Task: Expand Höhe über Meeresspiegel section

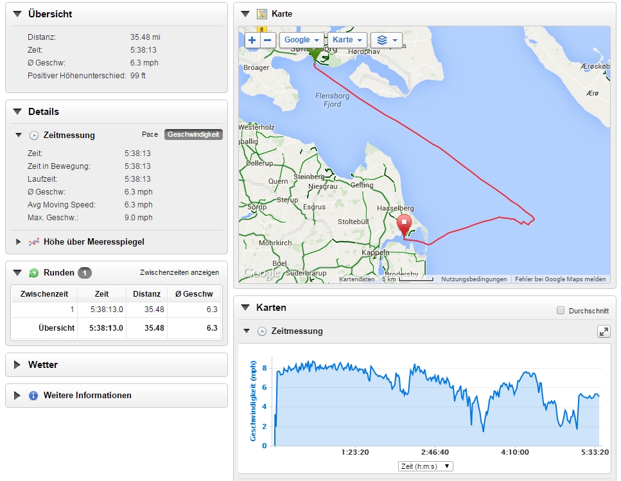Action: [19, 242]
